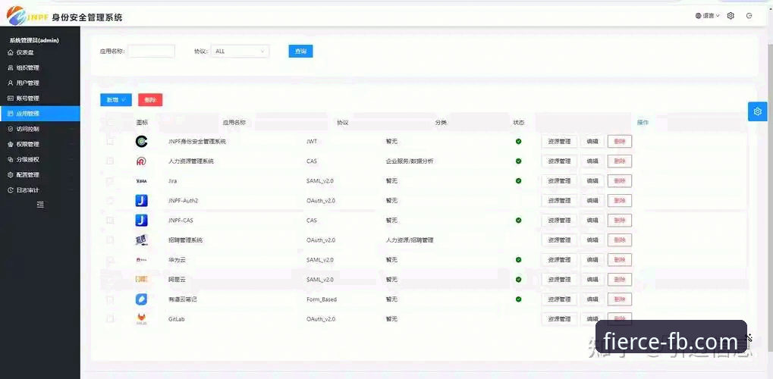The image size is (773, 379).
Task: Check the Jira row checkbox
Action: tap(110, 181)
